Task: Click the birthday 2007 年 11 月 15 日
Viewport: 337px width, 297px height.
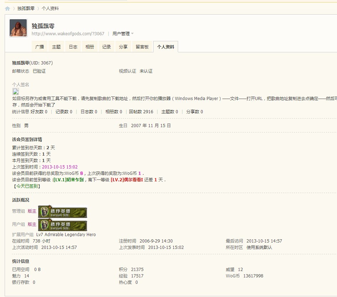Action: click(151, 125)
